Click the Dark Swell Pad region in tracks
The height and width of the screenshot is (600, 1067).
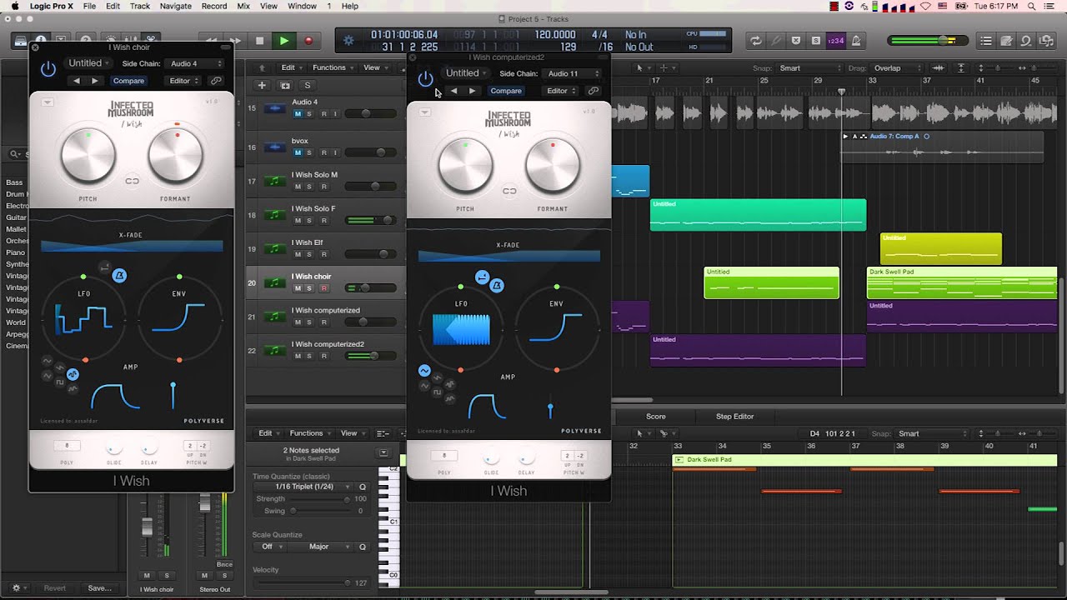click(x=962, y=282)
